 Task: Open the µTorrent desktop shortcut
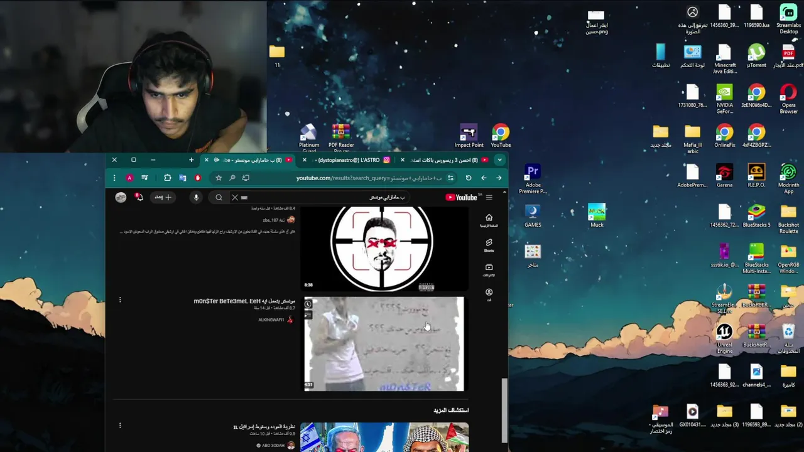(x=756, y=56)
